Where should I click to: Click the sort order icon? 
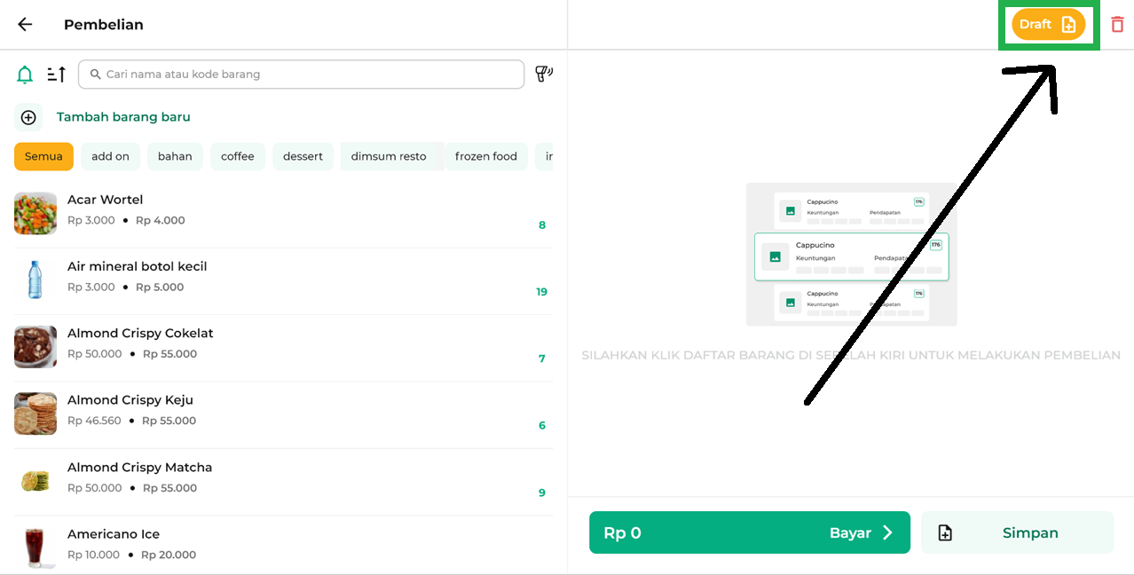(x=56, y=75)
